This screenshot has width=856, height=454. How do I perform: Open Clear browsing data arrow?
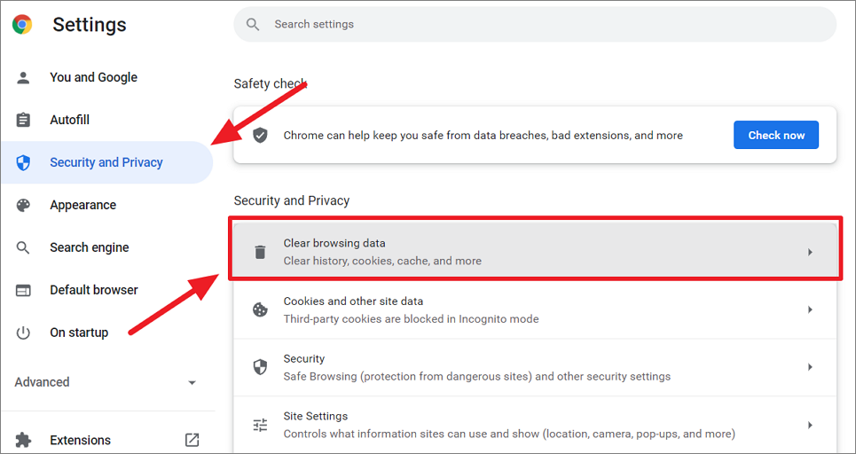(809, 253)
